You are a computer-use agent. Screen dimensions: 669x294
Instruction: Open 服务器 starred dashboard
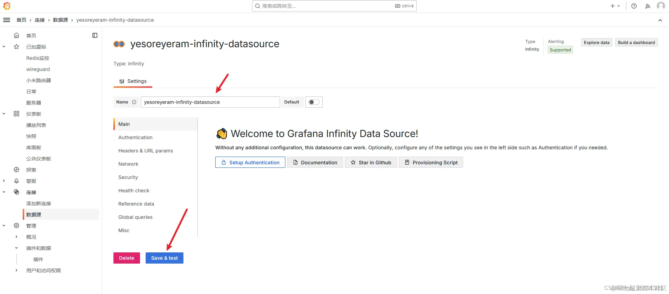[34, 103]
